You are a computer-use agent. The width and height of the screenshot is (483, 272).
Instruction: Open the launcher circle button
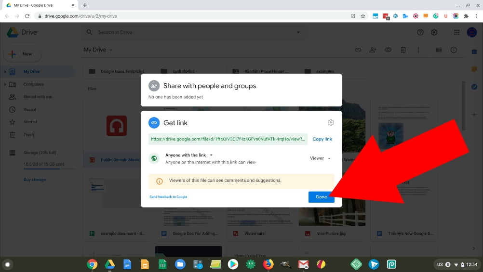tap(8, 264)
